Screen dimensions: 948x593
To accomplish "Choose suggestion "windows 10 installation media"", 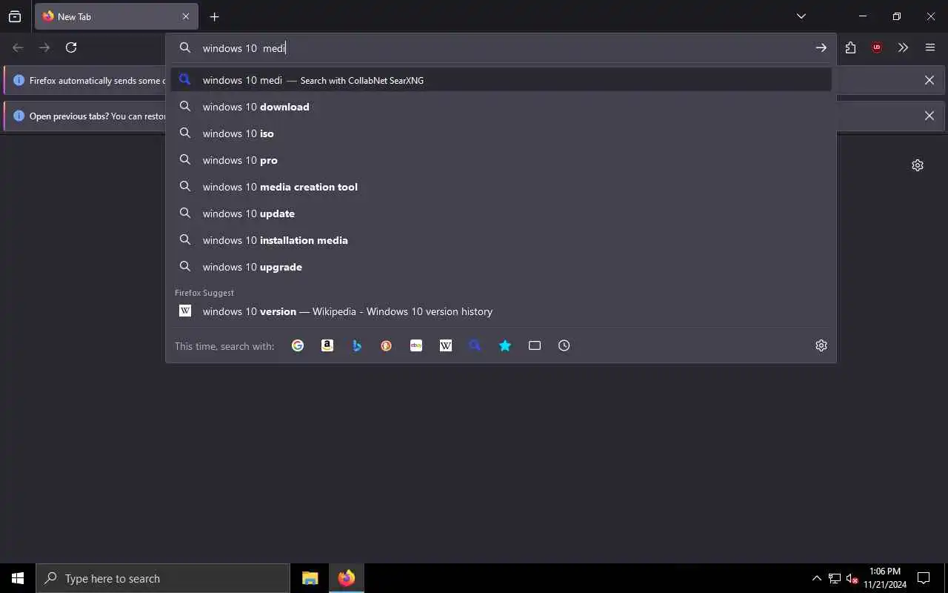I will [501, 240].
